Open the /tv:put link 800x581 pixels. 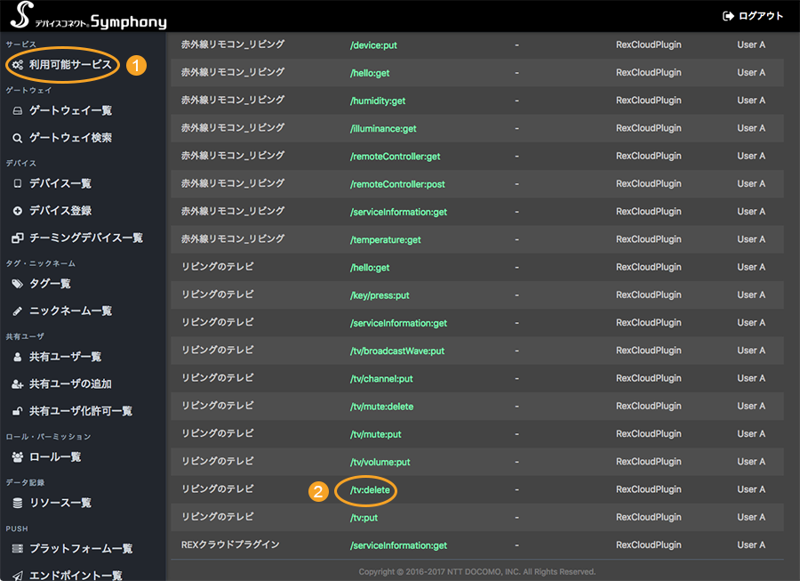(x=364, y=518)
